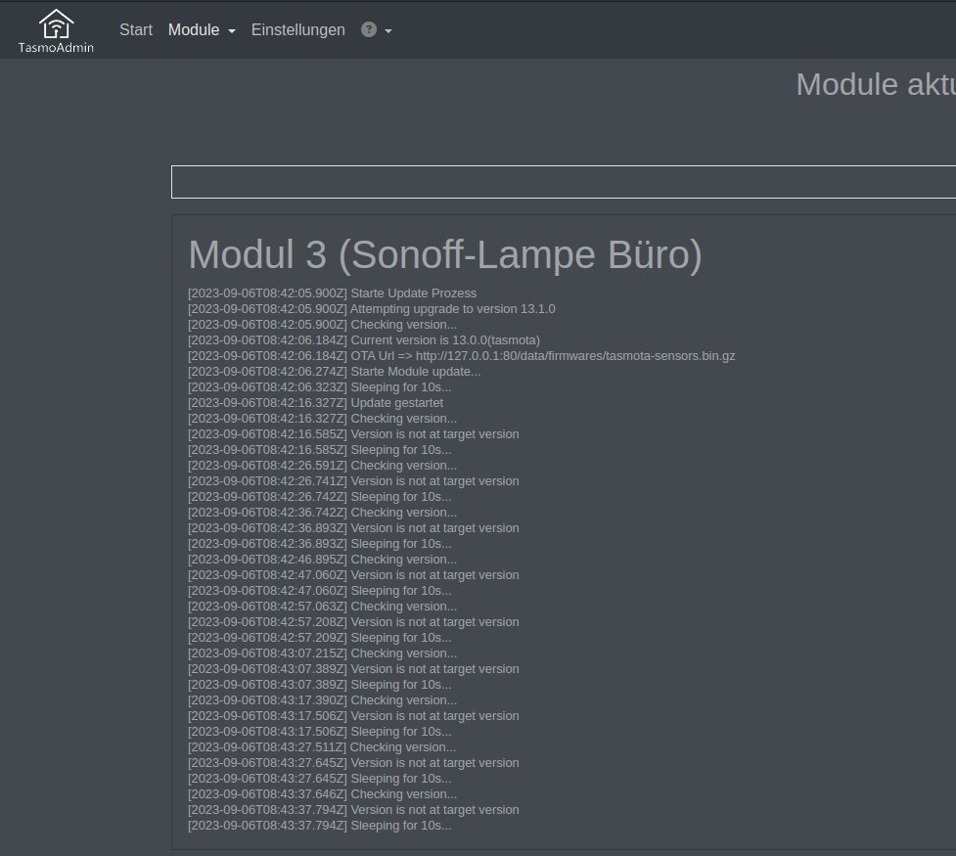This screenshot has width=956, height=856.
Task: Open the Start page
Action: [x=136, y=30]
